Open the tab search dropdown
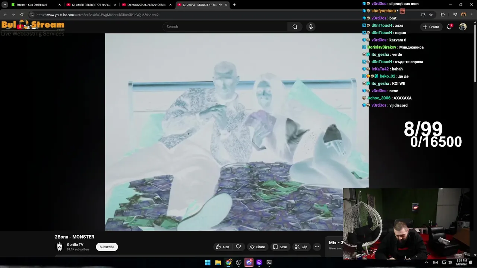477x268 pixels. coord(4,5)
